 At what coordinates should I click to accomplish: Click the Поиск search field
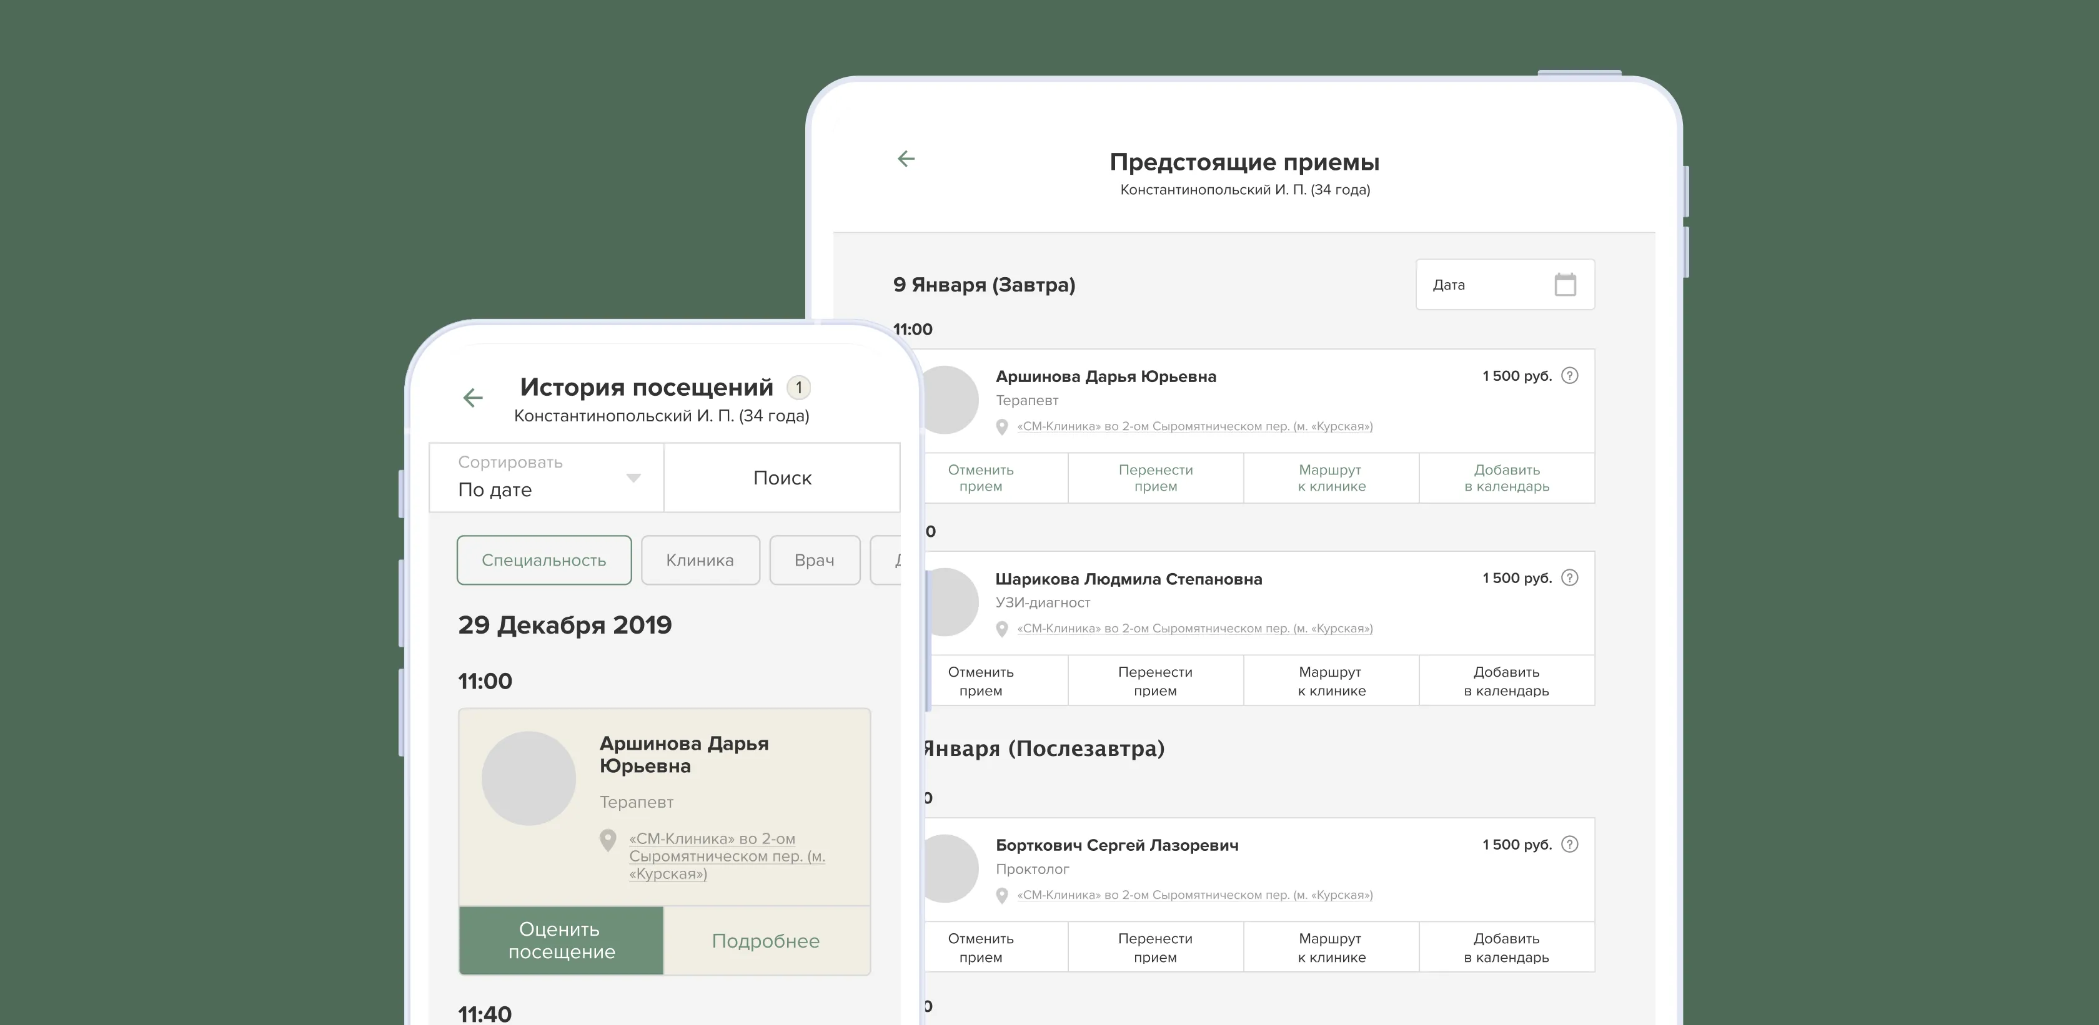pos(782,477)
